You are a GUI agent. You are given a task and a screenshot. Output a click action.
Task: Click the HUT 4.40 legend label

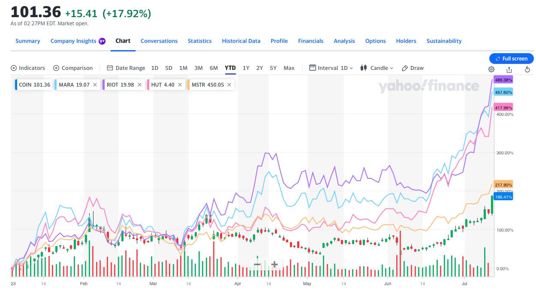[163, 85]
